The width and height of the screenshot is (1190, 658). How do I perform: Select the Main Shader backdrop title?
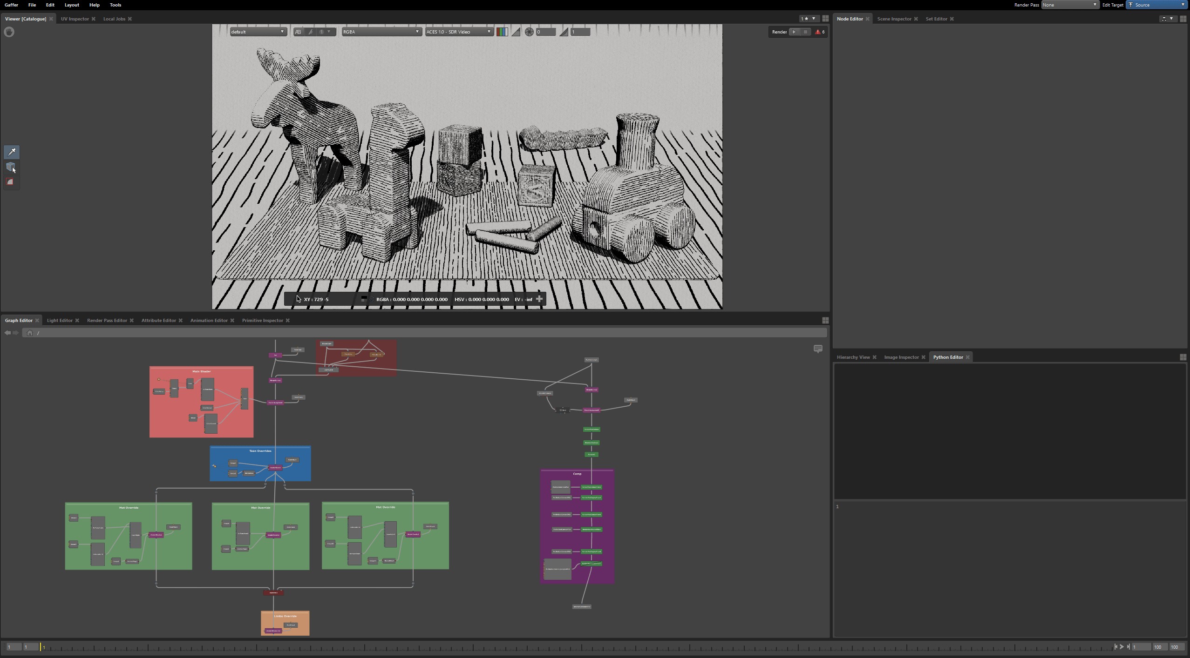click(202, 371)
